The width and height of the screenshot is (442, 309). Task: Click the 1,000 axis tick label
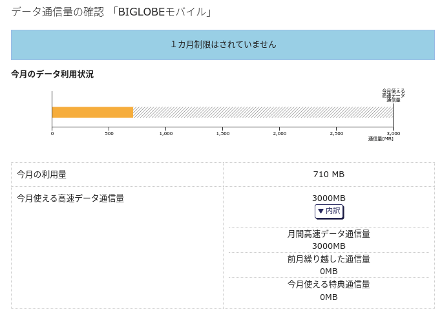tap(166, 134)
